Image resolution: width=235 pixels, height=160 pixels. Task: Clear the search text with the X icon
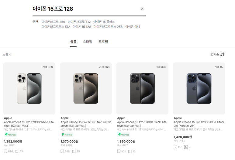pos(142,9)
